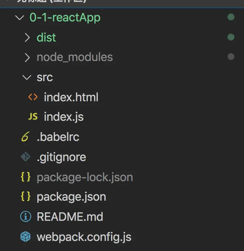Screen dimensions: 244x251
Task: Open webpack.config.js file
Action: coord(84,237)
